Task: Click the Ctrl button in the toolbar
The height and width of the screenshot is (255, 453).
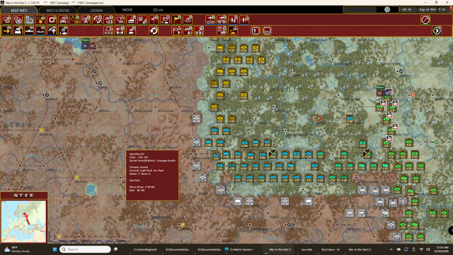Action: point(267,30)
